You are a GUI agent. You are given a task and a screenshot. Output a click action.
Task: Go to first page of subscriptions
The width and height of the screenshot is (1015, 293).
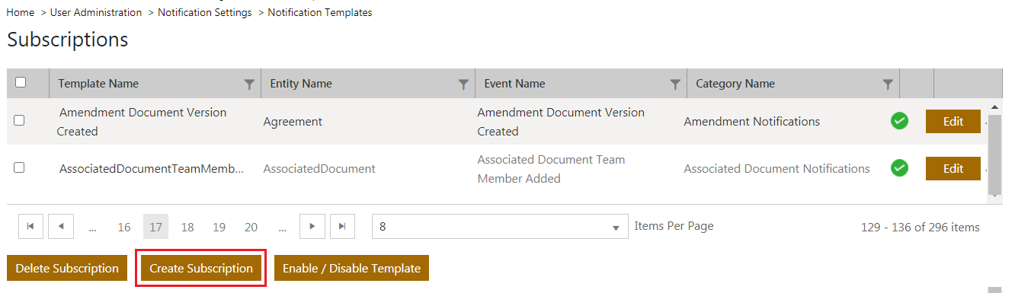click(x=30, y=226)
